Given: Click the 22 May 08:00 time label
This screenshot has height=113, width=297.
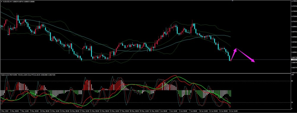Looking at the screenshot, I should pyautogui.click(x=105, y=111).
